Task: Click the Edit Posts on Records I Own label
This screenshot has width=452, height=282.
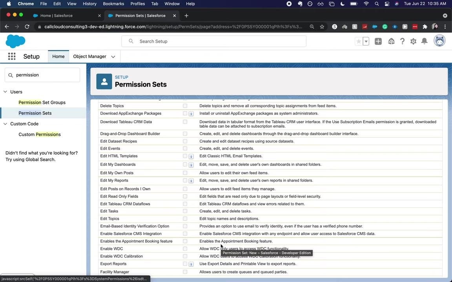Action: (126, 189)
